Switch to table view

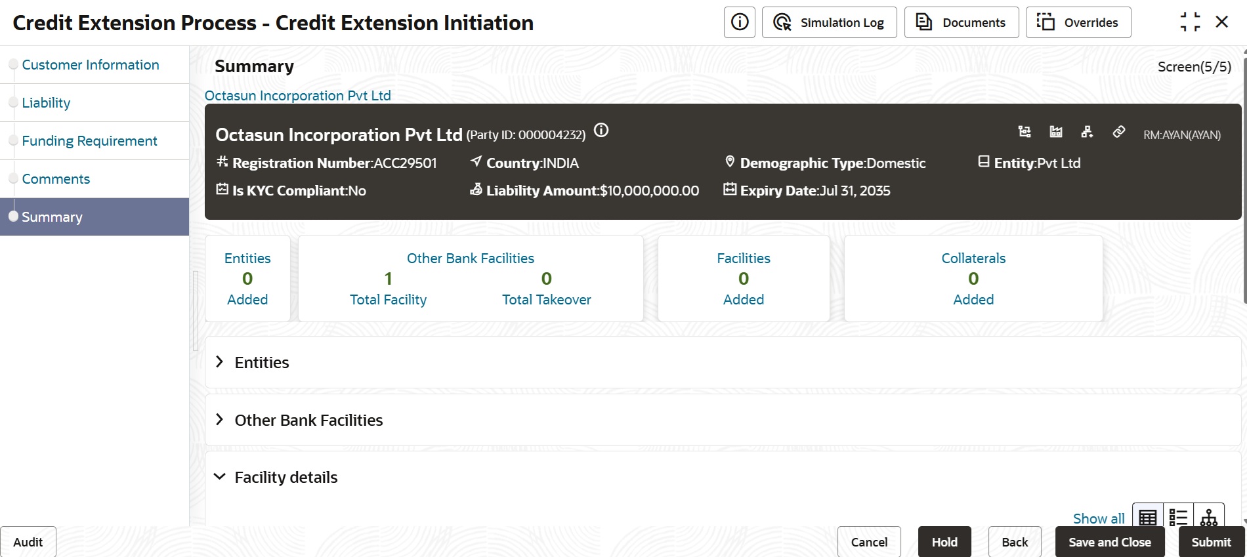(x=1148, y=518)
